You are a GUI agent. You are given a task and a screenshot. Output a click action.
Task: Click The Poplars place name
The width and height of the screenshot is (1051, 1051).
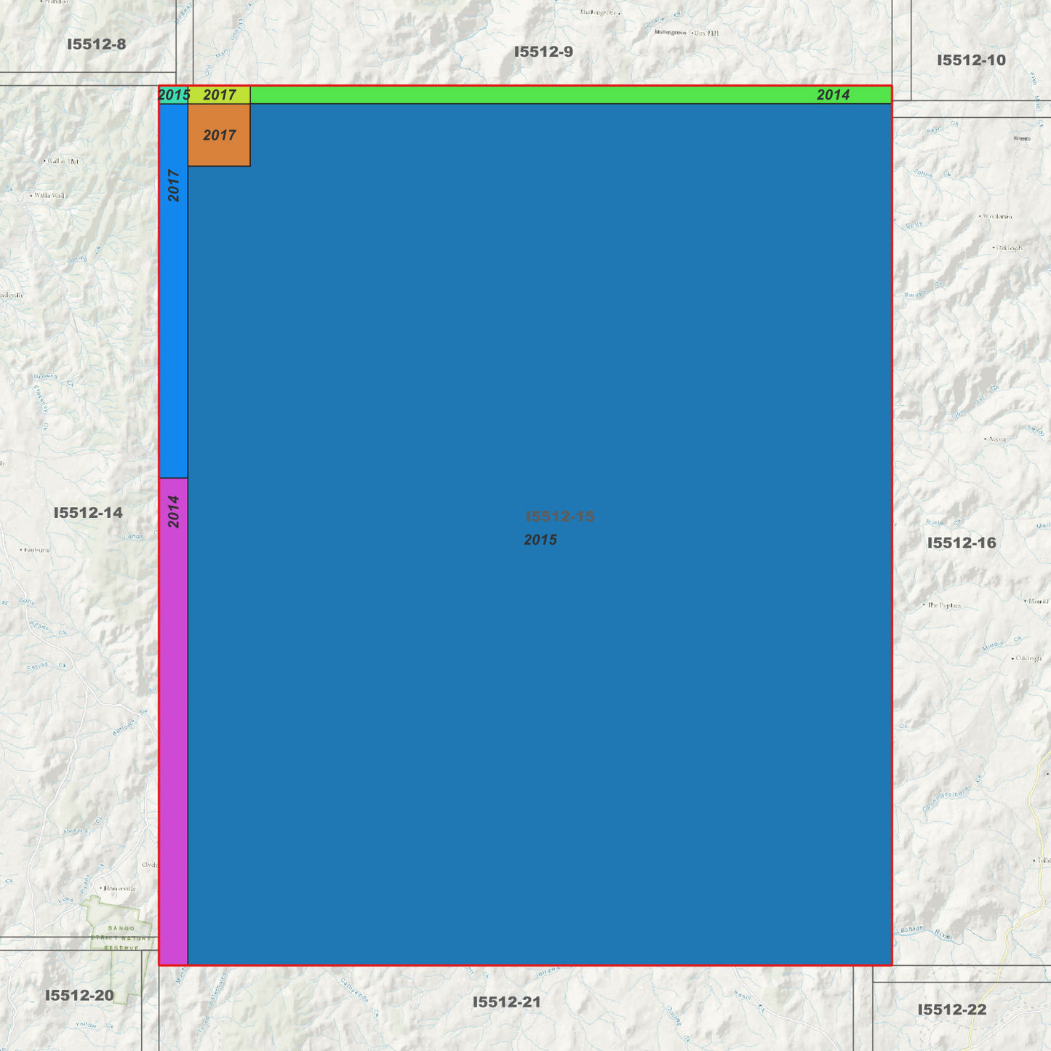point(944,605)
